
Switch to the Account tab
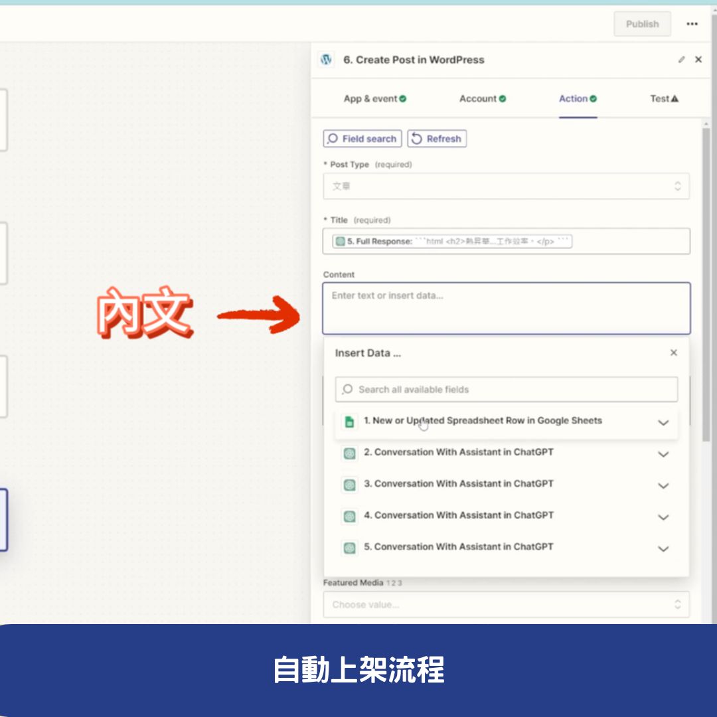482,99
